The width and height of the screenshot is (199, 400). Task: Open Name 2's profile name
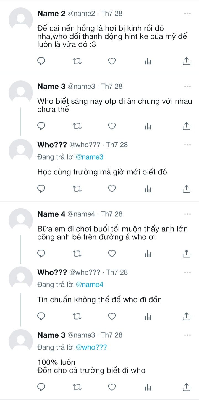[52, 14]
